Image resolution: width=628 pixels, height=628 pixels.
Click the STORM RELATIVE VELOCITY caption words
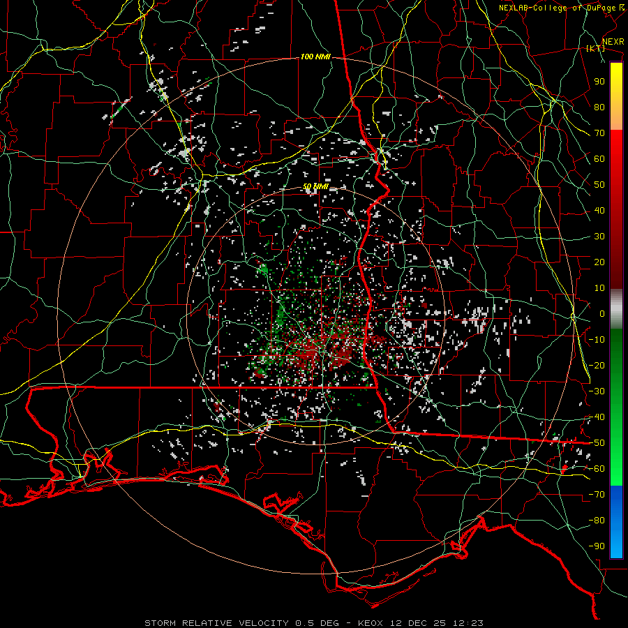pos(217,623)
